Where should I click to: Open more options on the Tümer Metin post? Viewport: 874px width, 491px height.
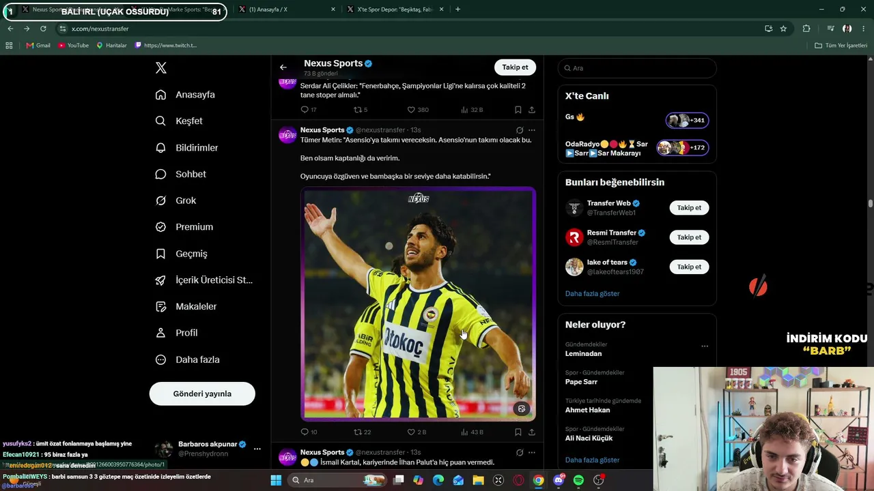point(532,130)
